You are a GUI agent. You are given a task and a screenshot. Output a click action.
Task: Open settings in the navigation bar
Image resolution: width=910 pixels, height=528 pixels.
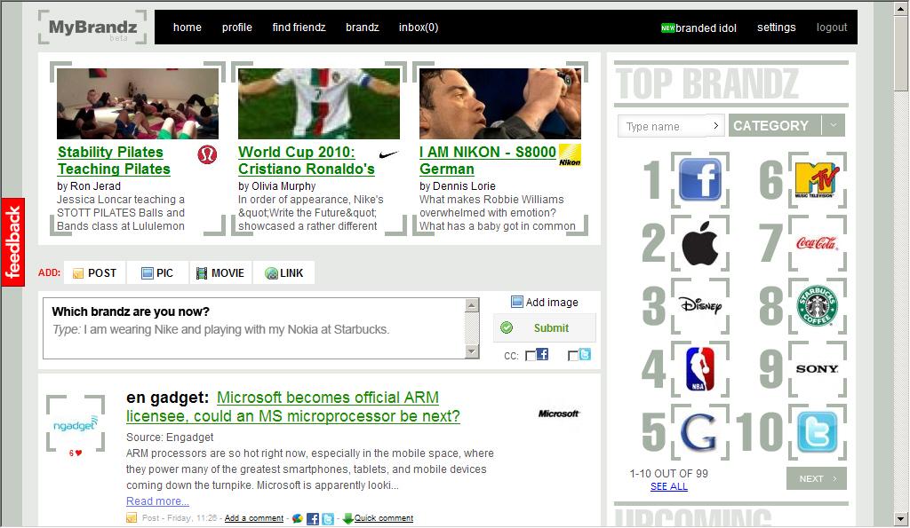point(776,28)
